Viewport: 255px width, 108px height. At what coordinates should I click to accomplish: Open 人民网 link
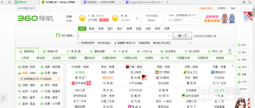(25, 58)
